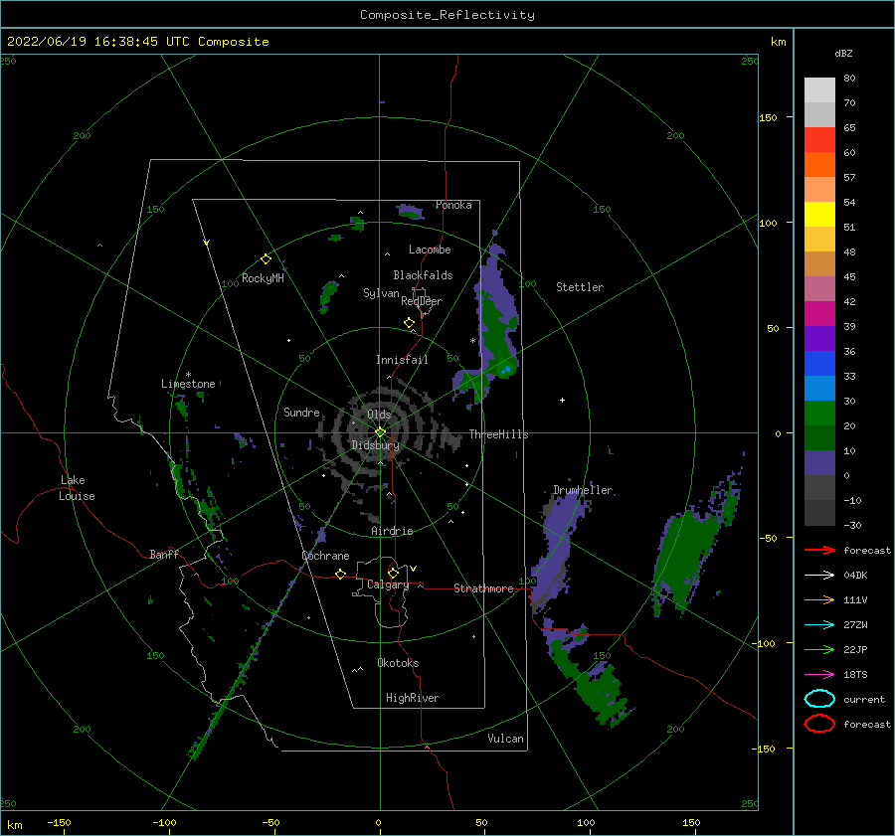Screen dimensions: 895x836
Task: Pick the red 60-65 dBZ color swatch
Action: tap(819, 140)
